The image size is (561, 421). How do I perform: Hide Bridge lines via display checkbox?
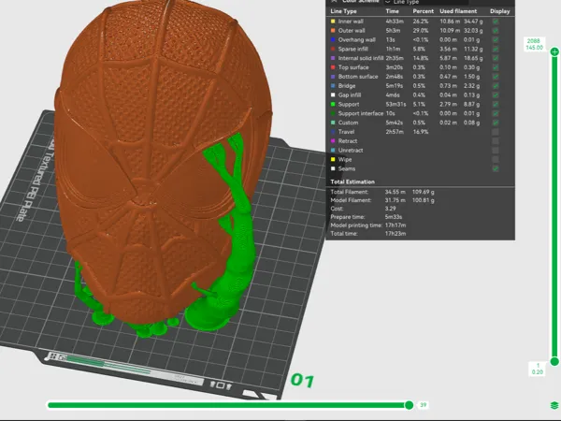(x=496, y=86)
